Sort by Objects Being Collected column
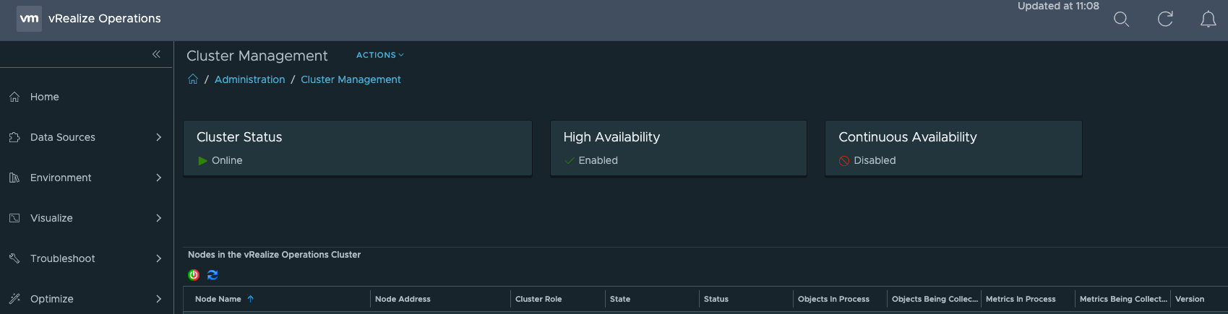The height and width of the screenshot is (314, 1228). coord(935,299)
